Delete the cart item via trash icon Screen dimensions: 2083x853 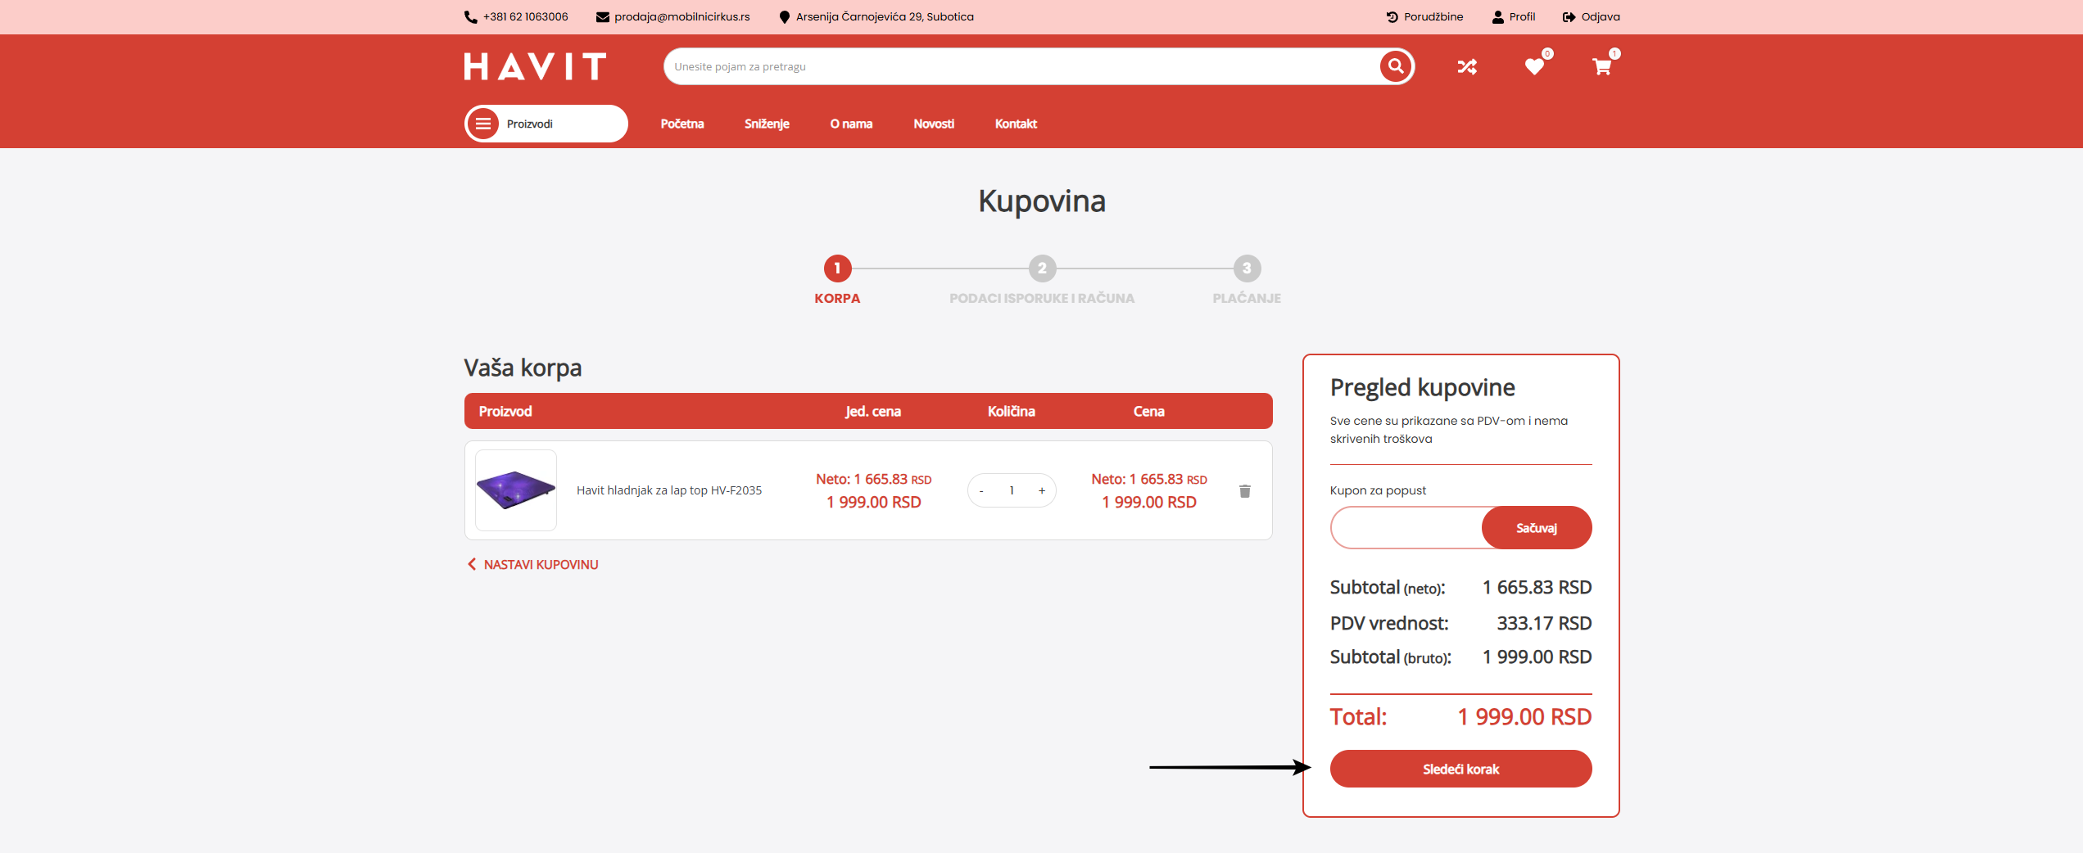tap(1245, 490)
